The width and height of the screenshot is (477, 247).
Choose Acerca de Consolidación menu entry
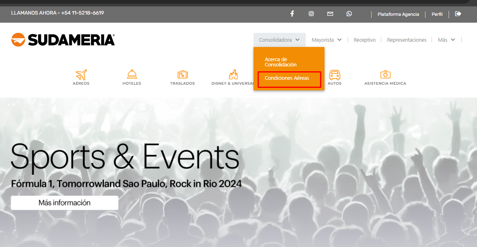281,62
